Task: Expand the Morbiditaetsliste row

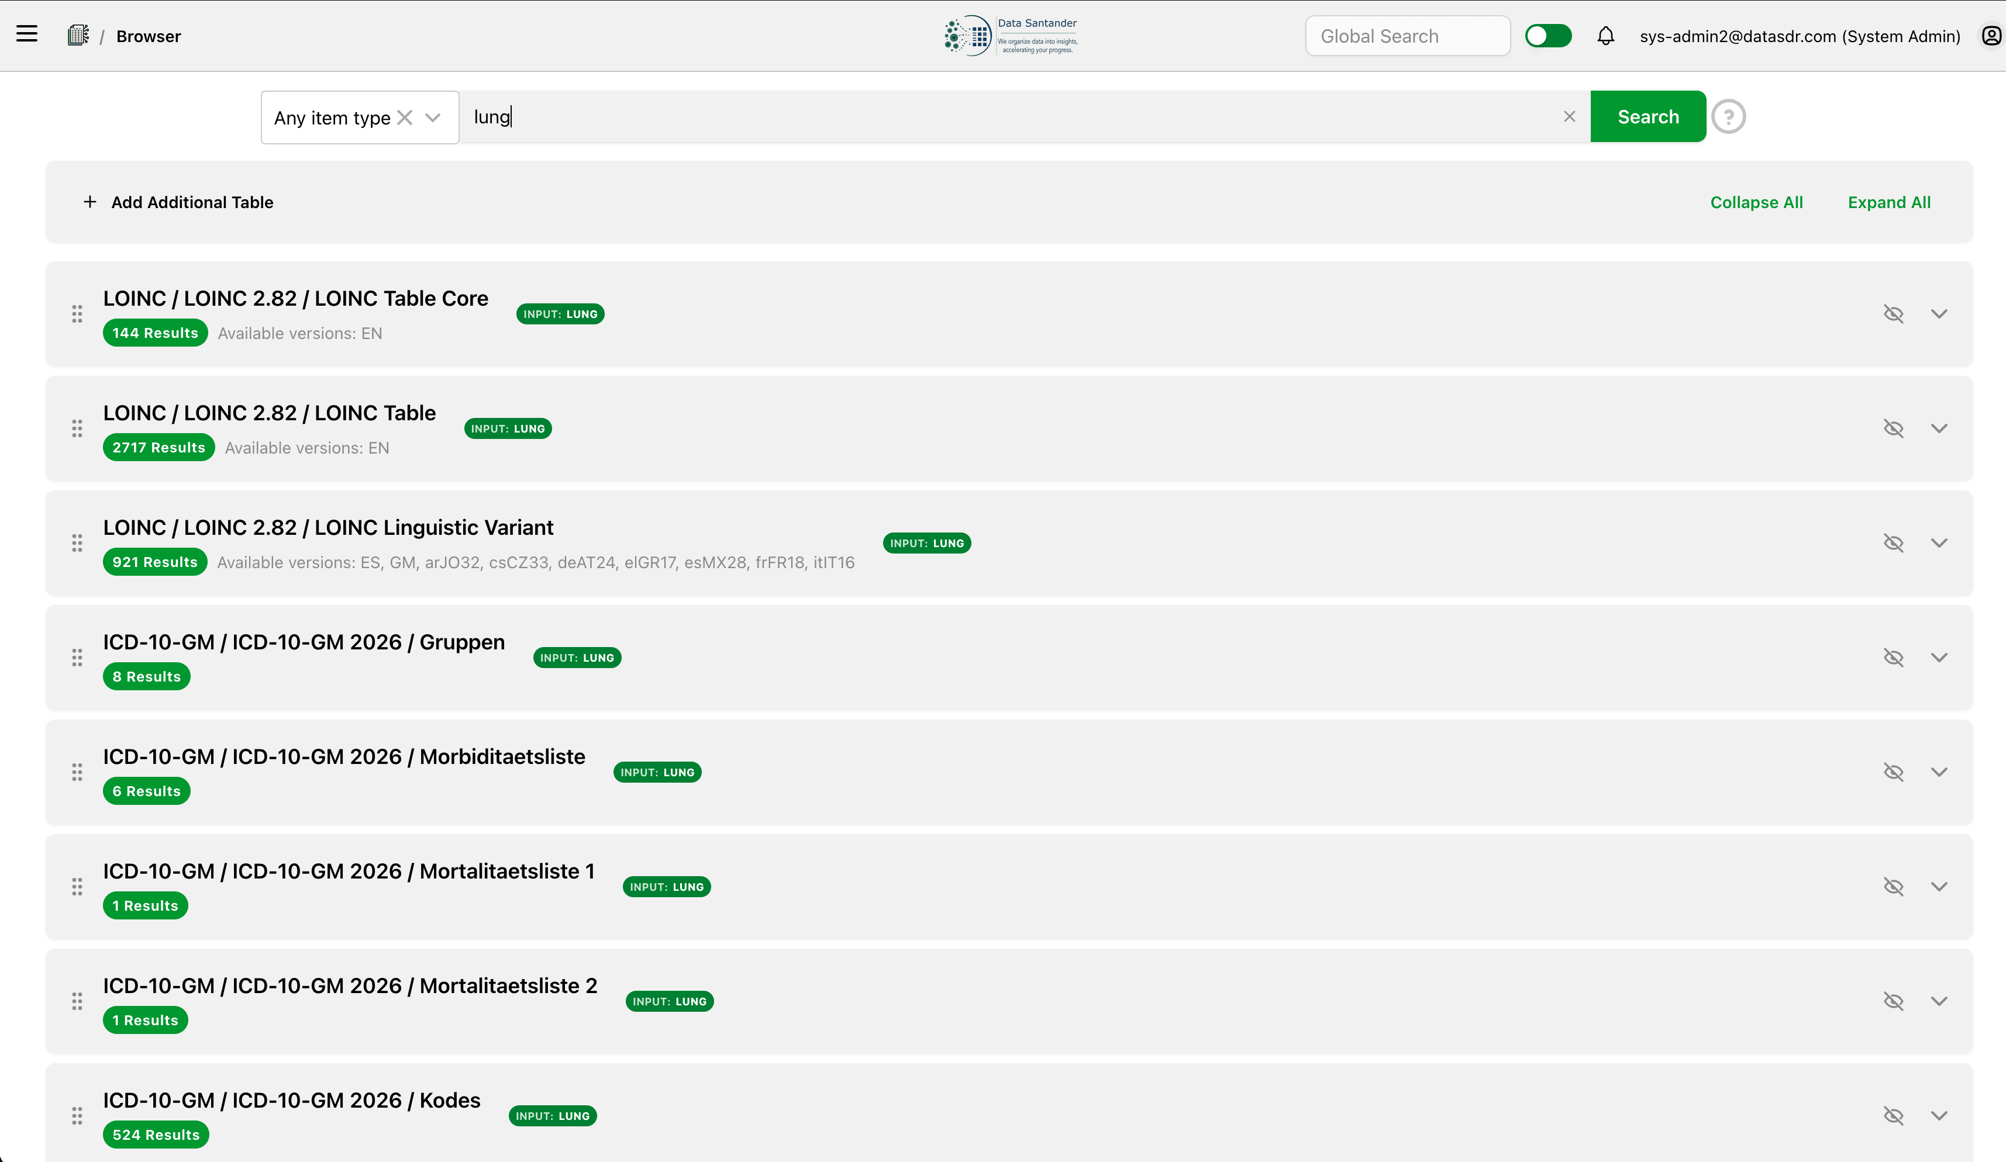Action: (x=1939, y=772)
